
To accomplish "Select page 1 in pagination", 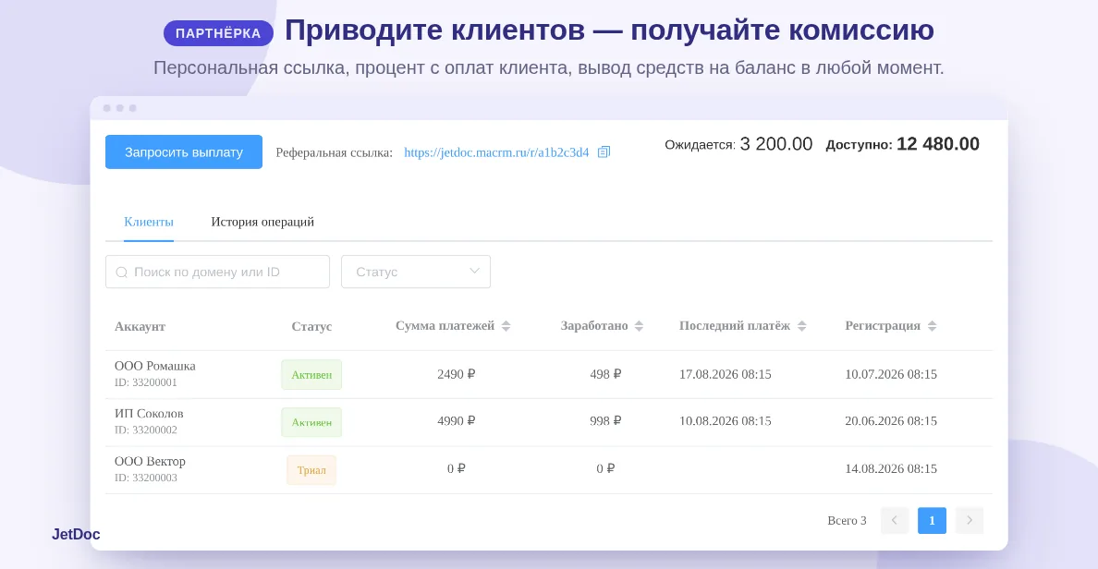I will coord(932,520).
